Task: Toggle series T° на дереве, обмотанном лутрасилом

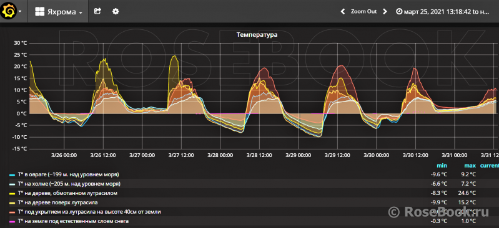Action: pyautogui.click(x=67, y=193)
